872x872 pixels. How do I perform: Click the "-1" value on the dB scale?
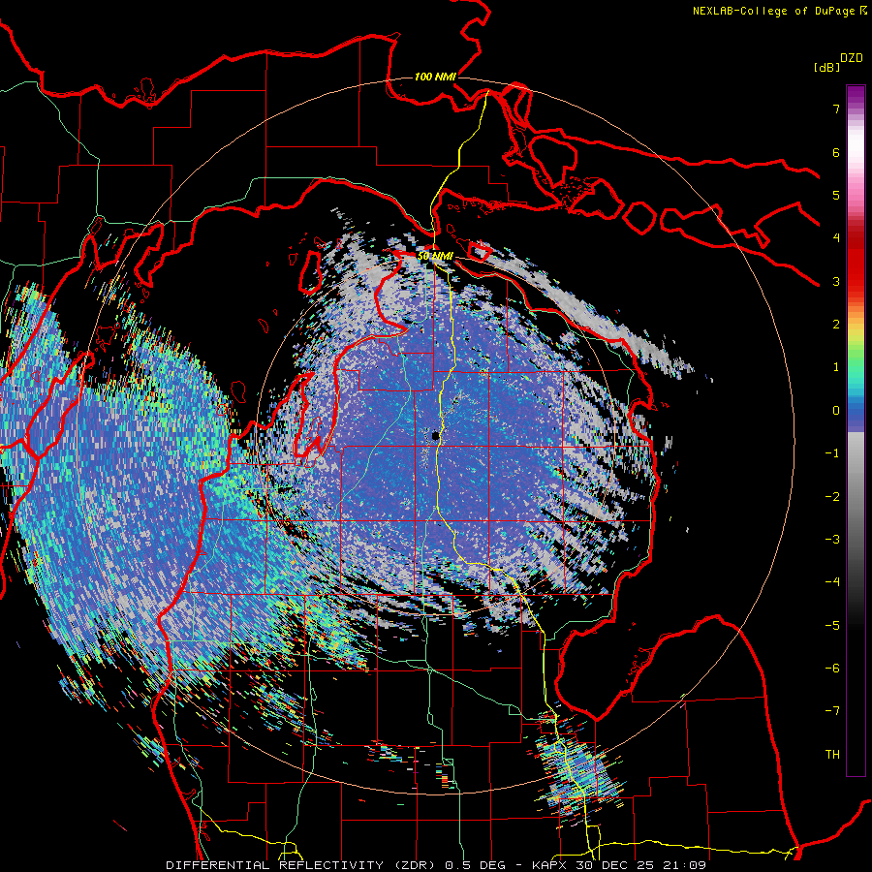pos(832,453)
